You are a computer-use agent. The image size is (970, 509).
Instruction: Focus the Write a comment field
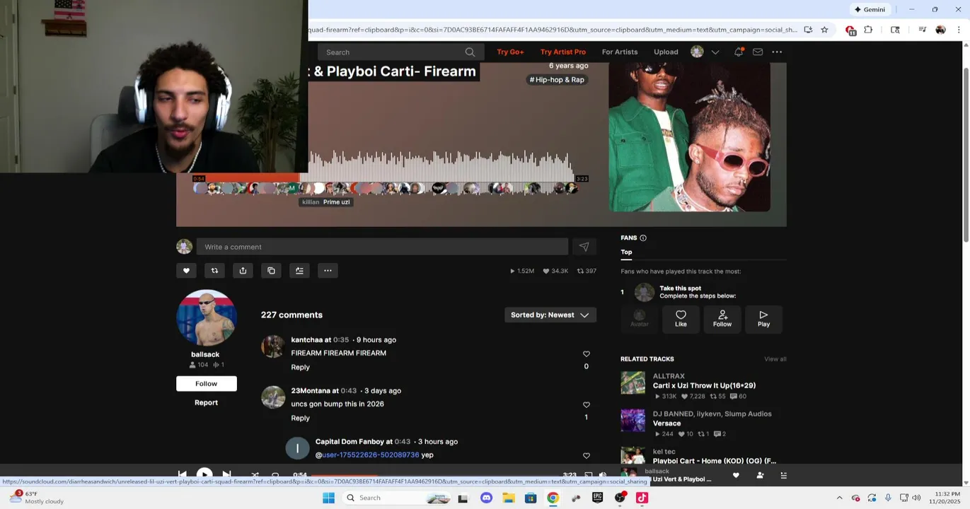[382, 247]
